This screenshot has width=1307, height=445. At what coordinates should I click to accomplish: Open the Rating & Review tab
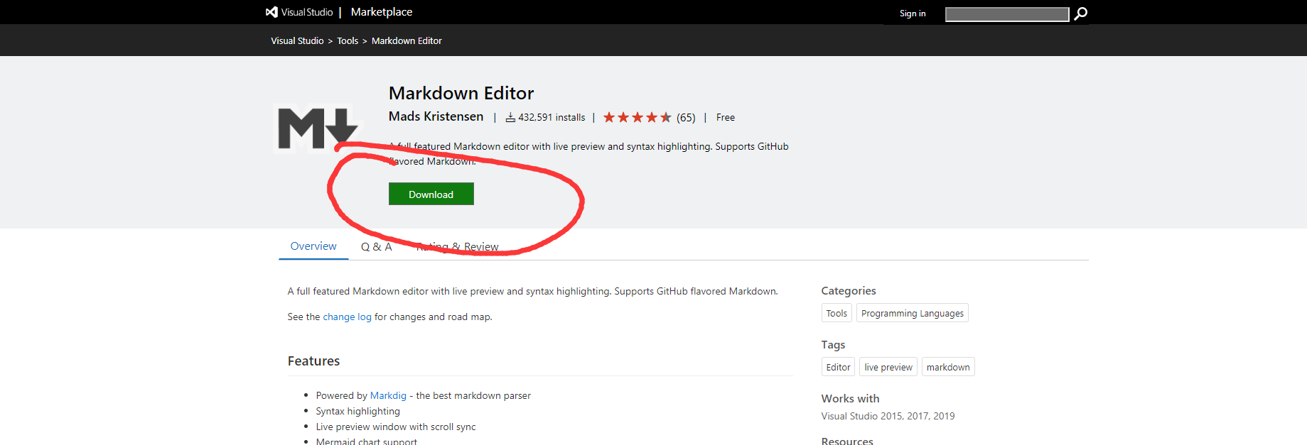coord(458,247)
